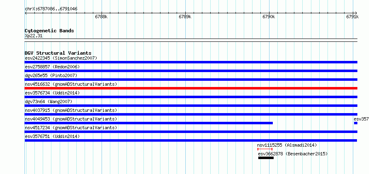The height and width of the screenshot is (174, 369).
Task: Click the truncated esv357 label at the right edge
Action: pos(361,119)
